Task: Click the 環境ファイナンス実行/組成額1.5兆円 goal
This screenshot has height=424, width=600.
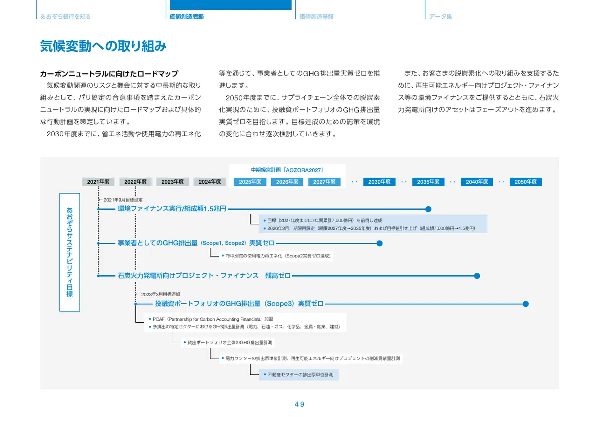Action: tap(172, 209)
